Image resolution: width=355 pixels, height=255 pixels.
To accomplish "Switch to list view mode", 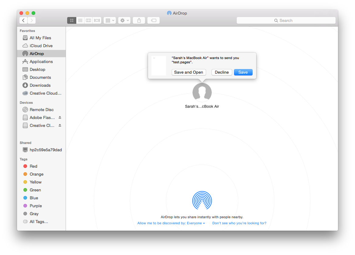I will pyautogui.click(x=80, y=20).
